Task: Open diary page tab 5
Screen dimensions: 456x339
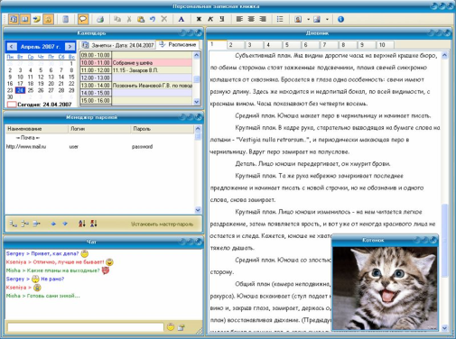Action: 292,45
